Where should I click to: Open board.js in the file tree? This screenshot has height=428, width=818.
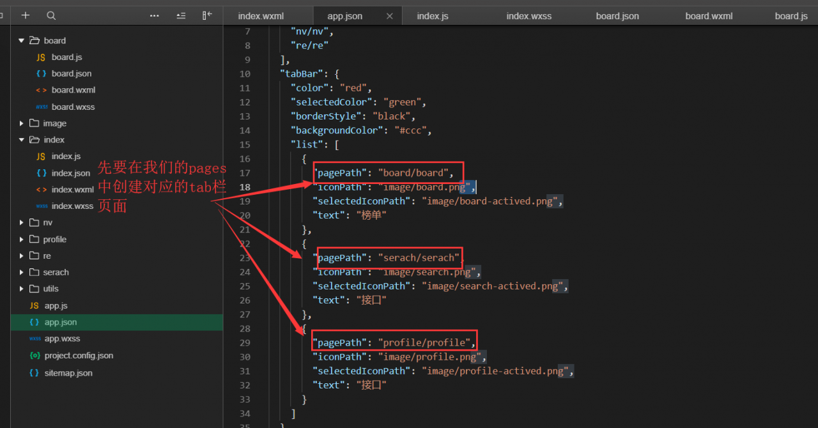(x=67, y=57)
